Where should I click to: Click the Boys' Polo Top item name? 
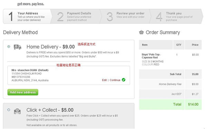pyautogui.click(x=151, y=56)
